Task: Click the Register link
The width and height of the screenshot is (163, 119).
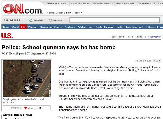Action: [x=77, y=13]
